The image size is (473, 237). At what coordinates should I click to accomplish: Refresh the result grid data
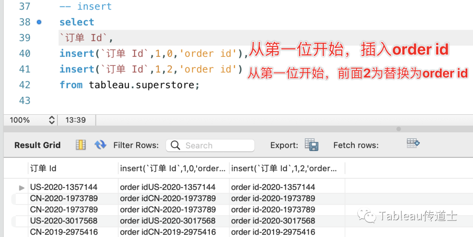tap(100, 145)
